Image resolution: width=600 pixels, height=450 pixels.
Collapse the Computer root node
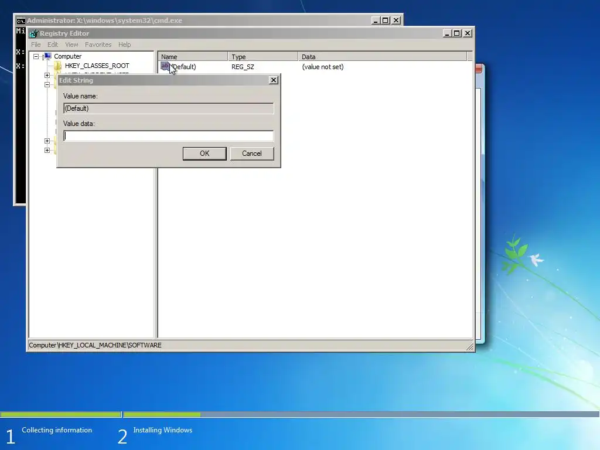(x=36, y=57)
